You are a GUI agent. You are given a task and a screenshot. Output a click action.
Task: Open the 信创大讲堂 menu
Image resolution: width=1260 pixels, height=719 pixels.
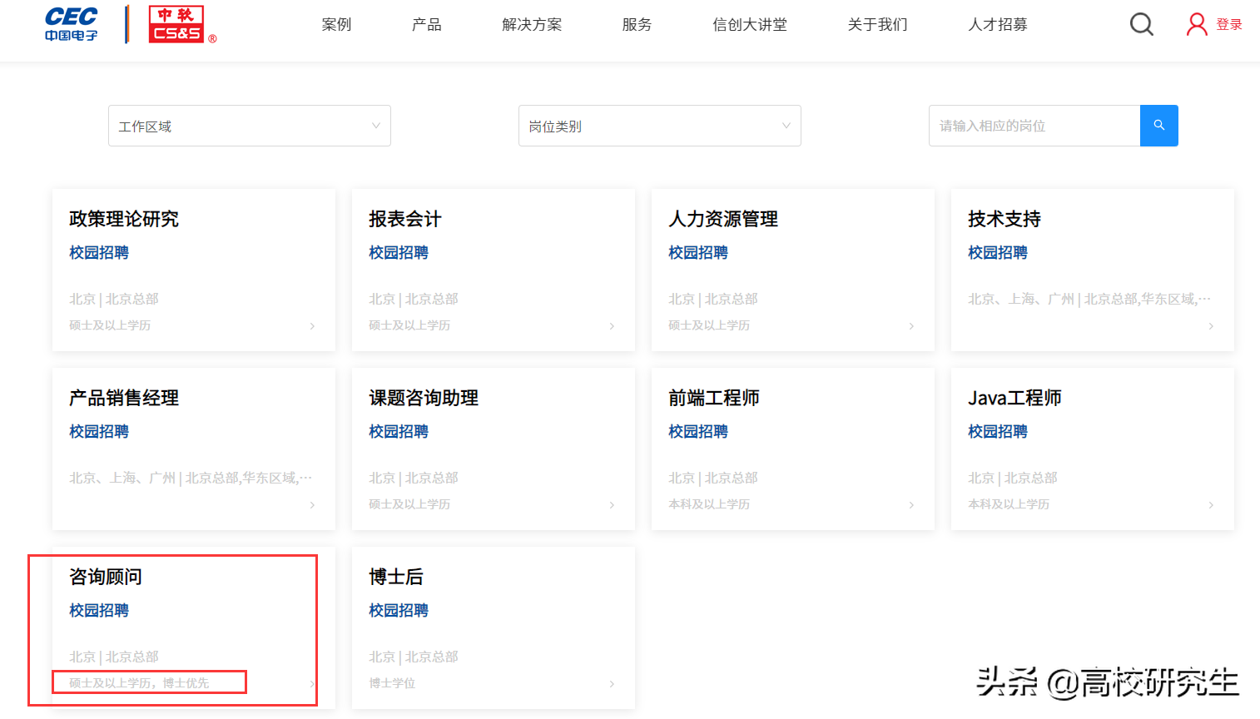(x=748, y=24)
